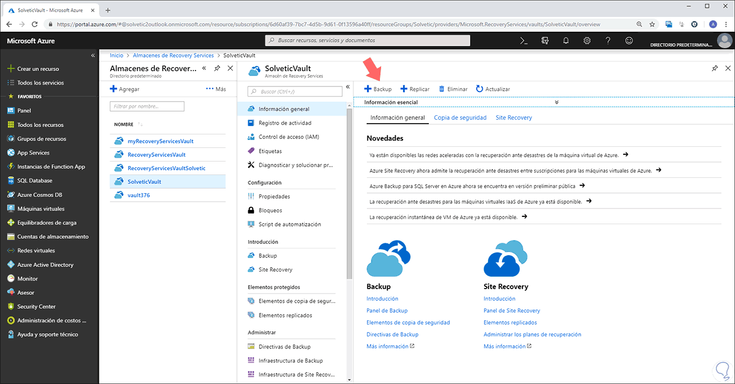735x384 pixels.
Task: Open portal settings gear
Action: [x=587, y=41]
